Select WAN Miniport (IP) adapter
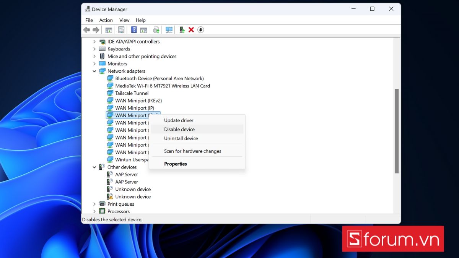The height and width of the screenshot is (258, 459). coord(134,108)
